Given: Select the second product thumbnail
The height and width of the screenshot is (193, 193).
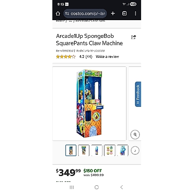Looking at the screenshot, I should (84, 150).
